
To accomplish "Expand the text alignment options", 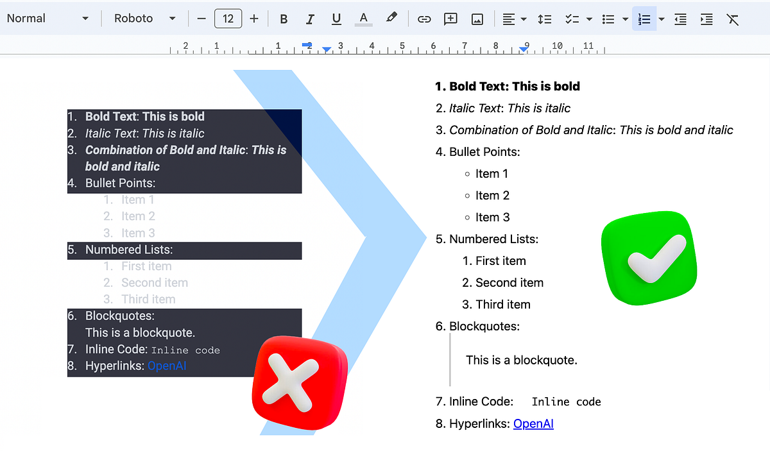I will [x=522, y=19].
